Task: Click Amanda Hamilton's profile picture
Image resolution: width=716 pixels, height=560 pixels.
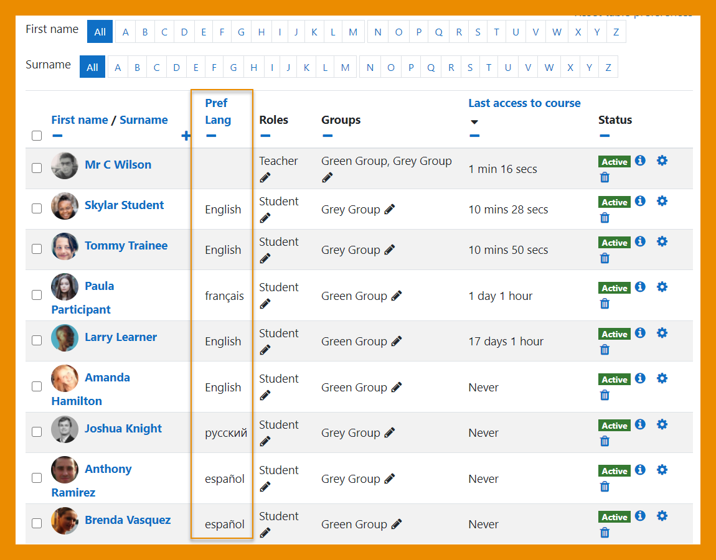Action: [x=65, y=378]
